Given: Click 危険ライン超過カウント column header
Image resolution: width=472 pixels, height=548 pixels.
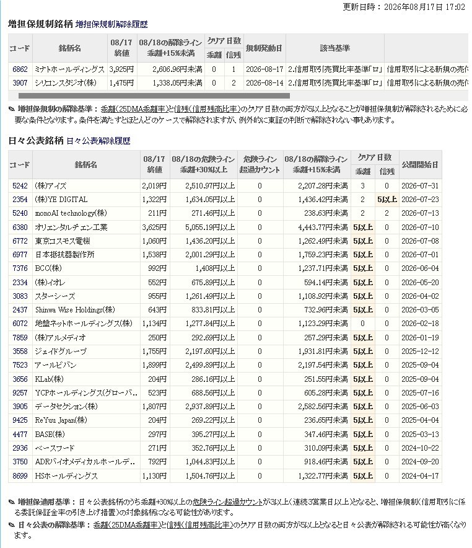Looking at the screenshot, I should [260, 165].
